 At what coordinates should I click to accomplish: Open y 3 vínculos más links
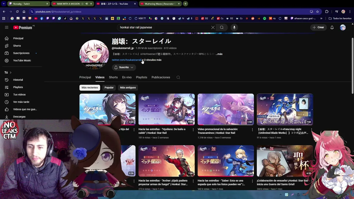point(152,60)
